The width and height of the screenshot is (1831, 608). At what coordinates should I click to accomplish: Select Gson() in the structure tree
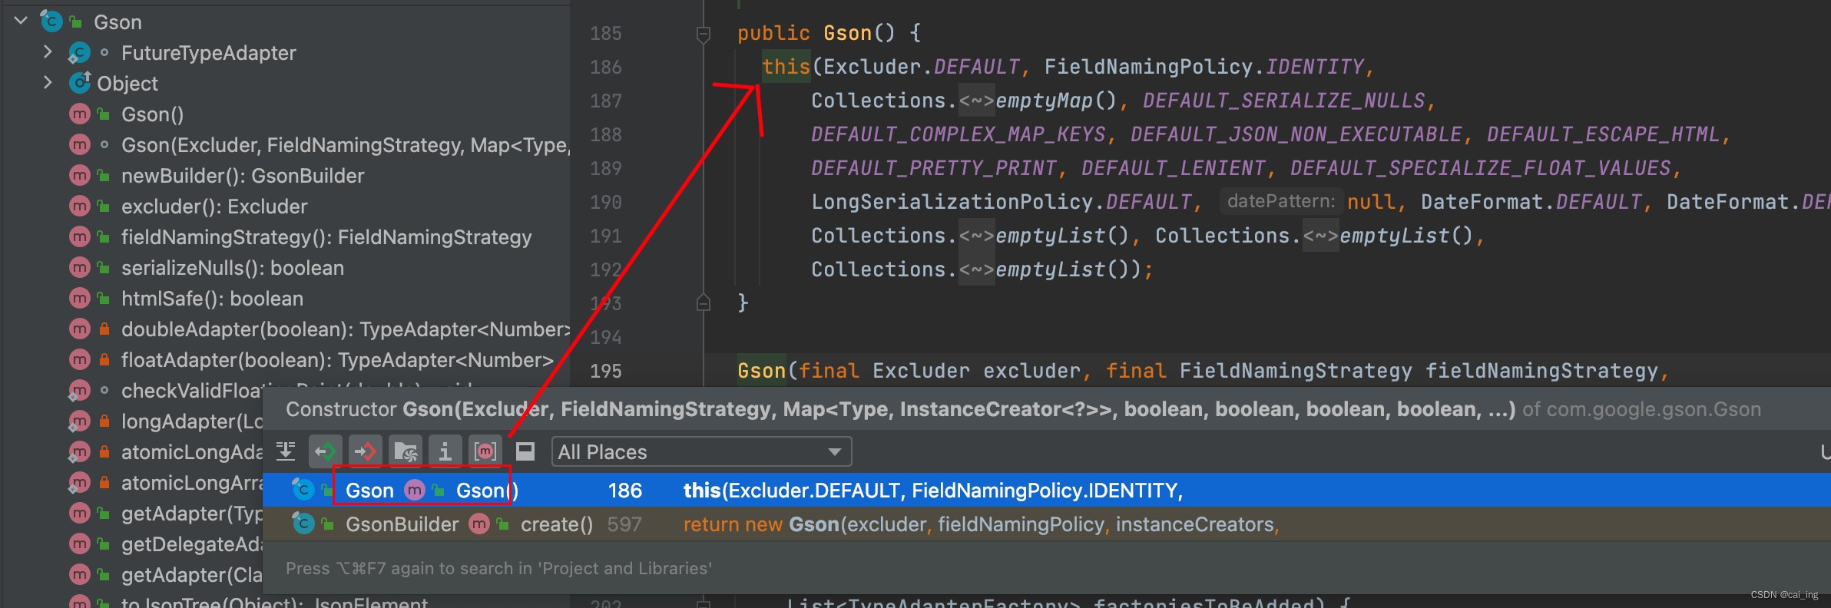[152, 114]
